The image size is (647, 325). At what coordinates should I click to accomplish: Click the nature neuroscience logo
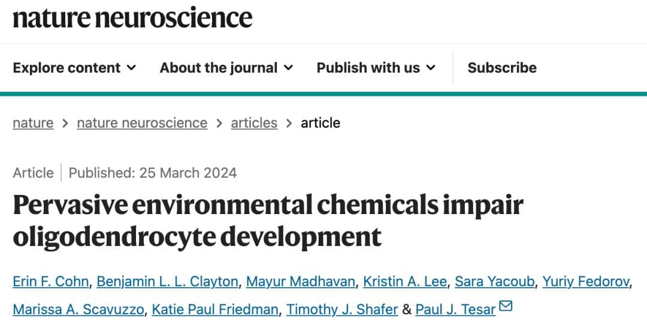(132, 17)
